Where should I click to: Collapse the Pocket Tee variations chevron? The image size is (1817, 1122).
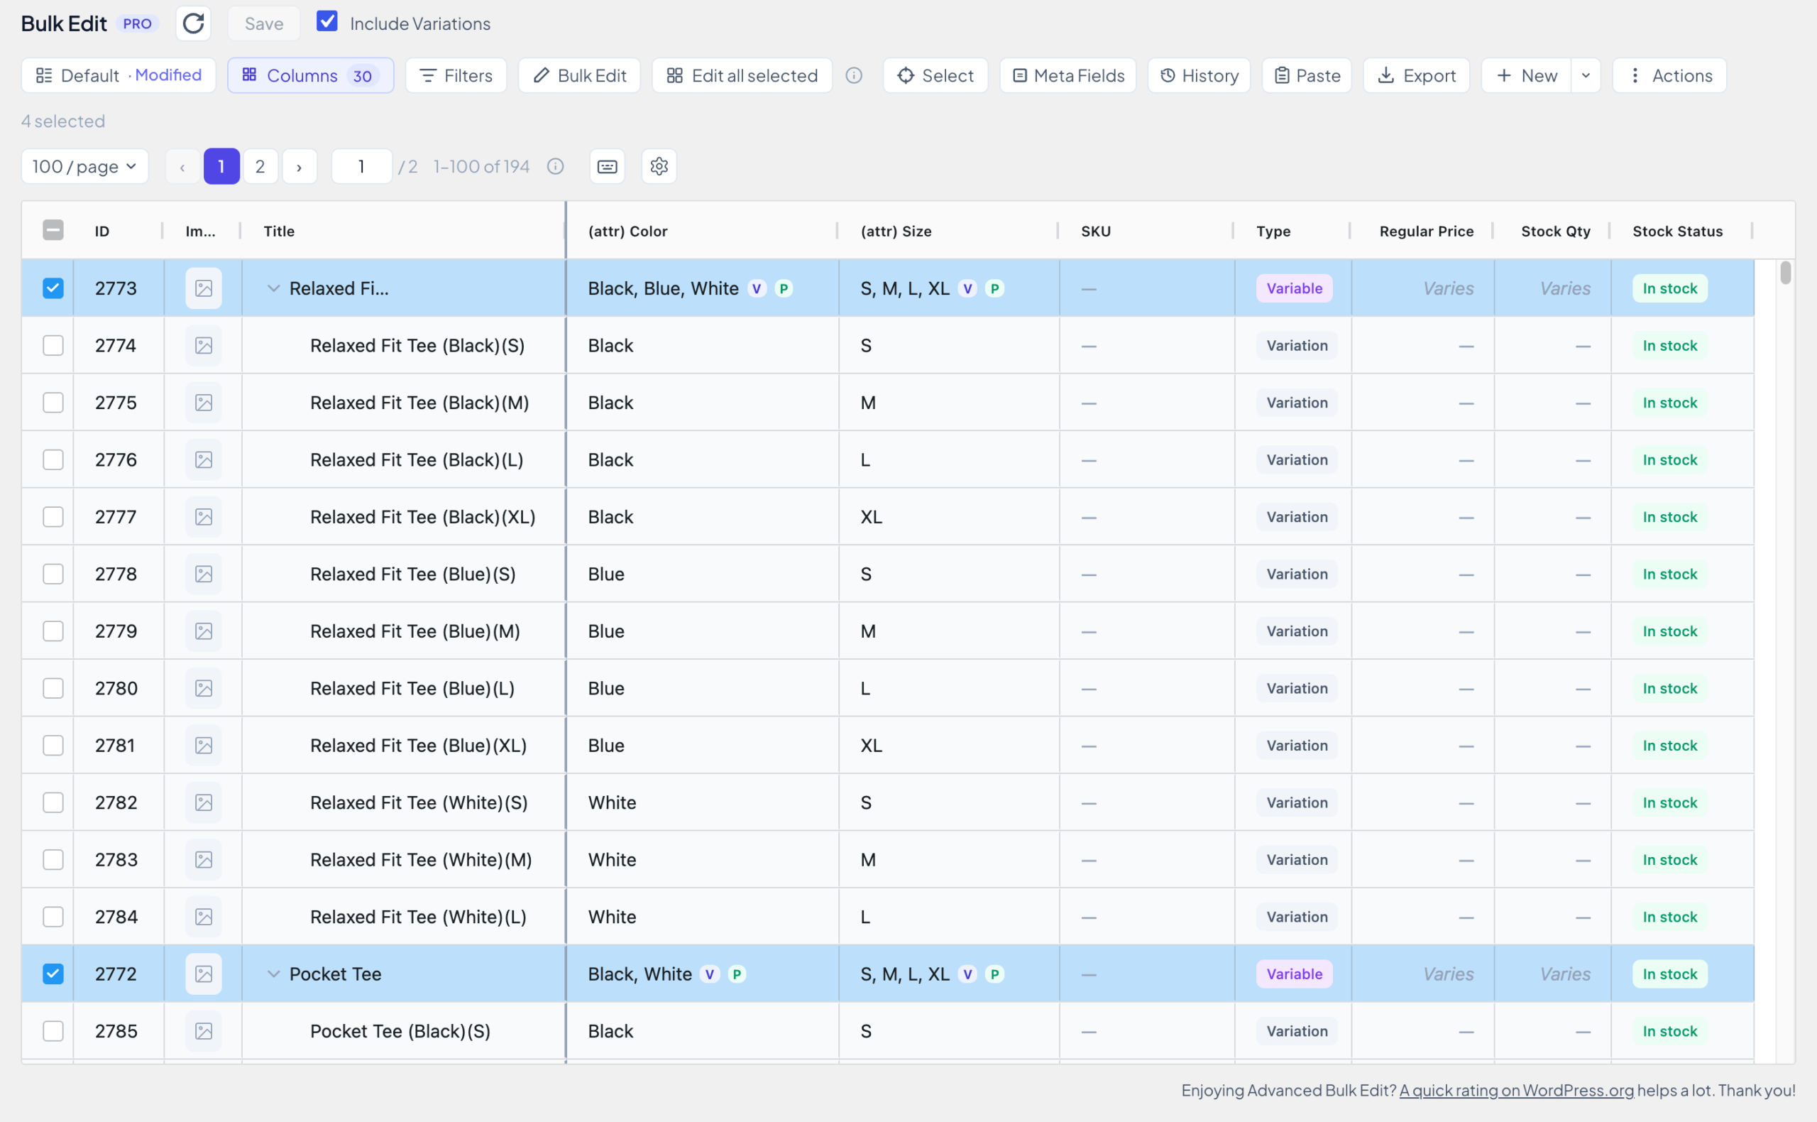click(x=274, y=974)
